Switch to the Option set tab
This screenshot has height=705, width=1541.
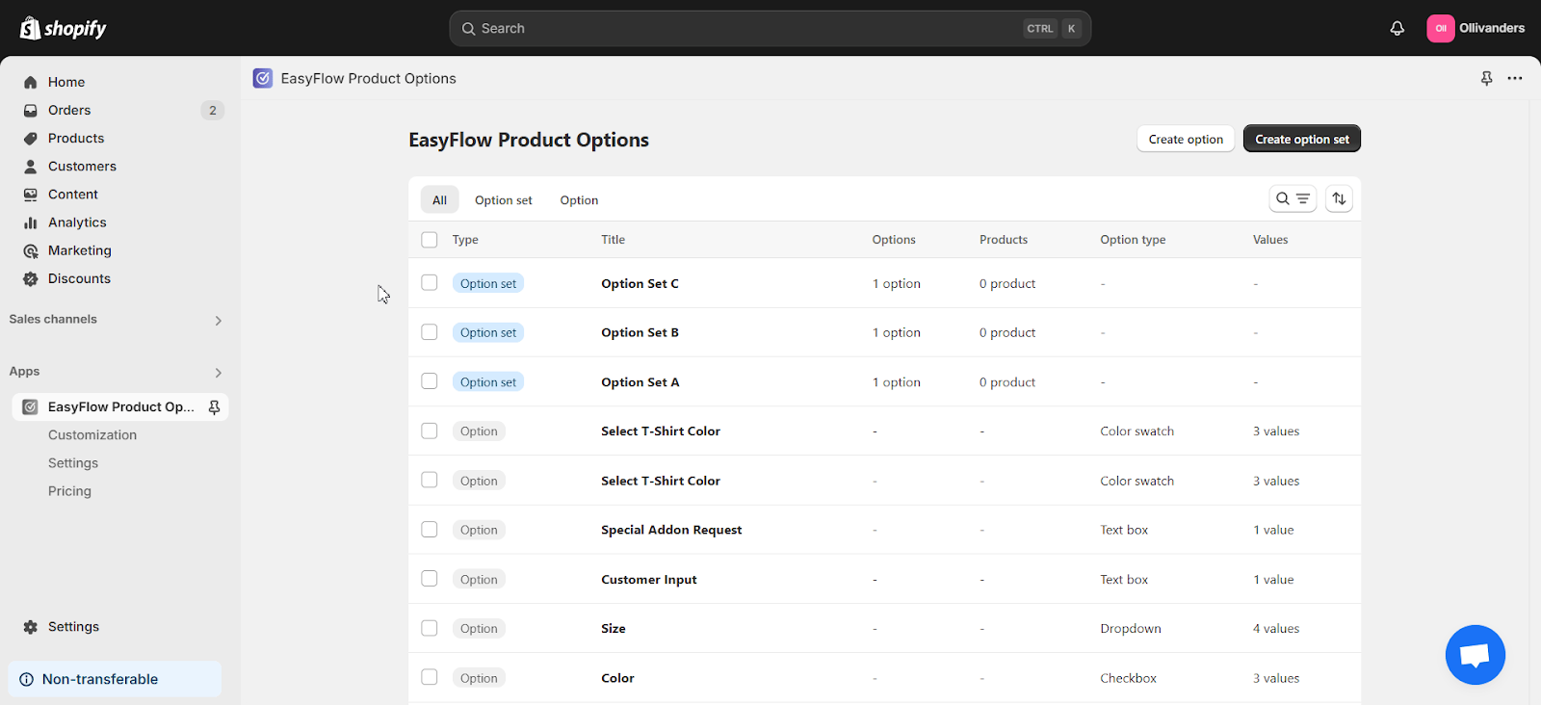point(504,200)
